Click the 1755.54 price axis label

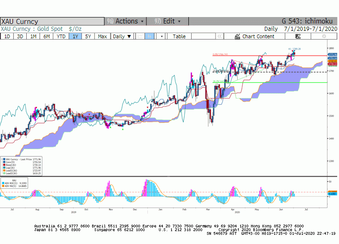coord(333,58)
